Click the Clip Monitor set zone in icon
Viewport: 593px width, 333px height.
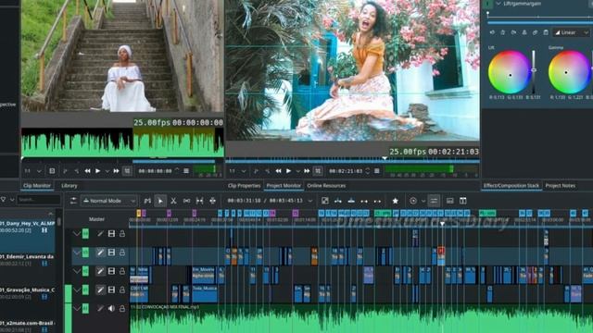click(65, 171)
